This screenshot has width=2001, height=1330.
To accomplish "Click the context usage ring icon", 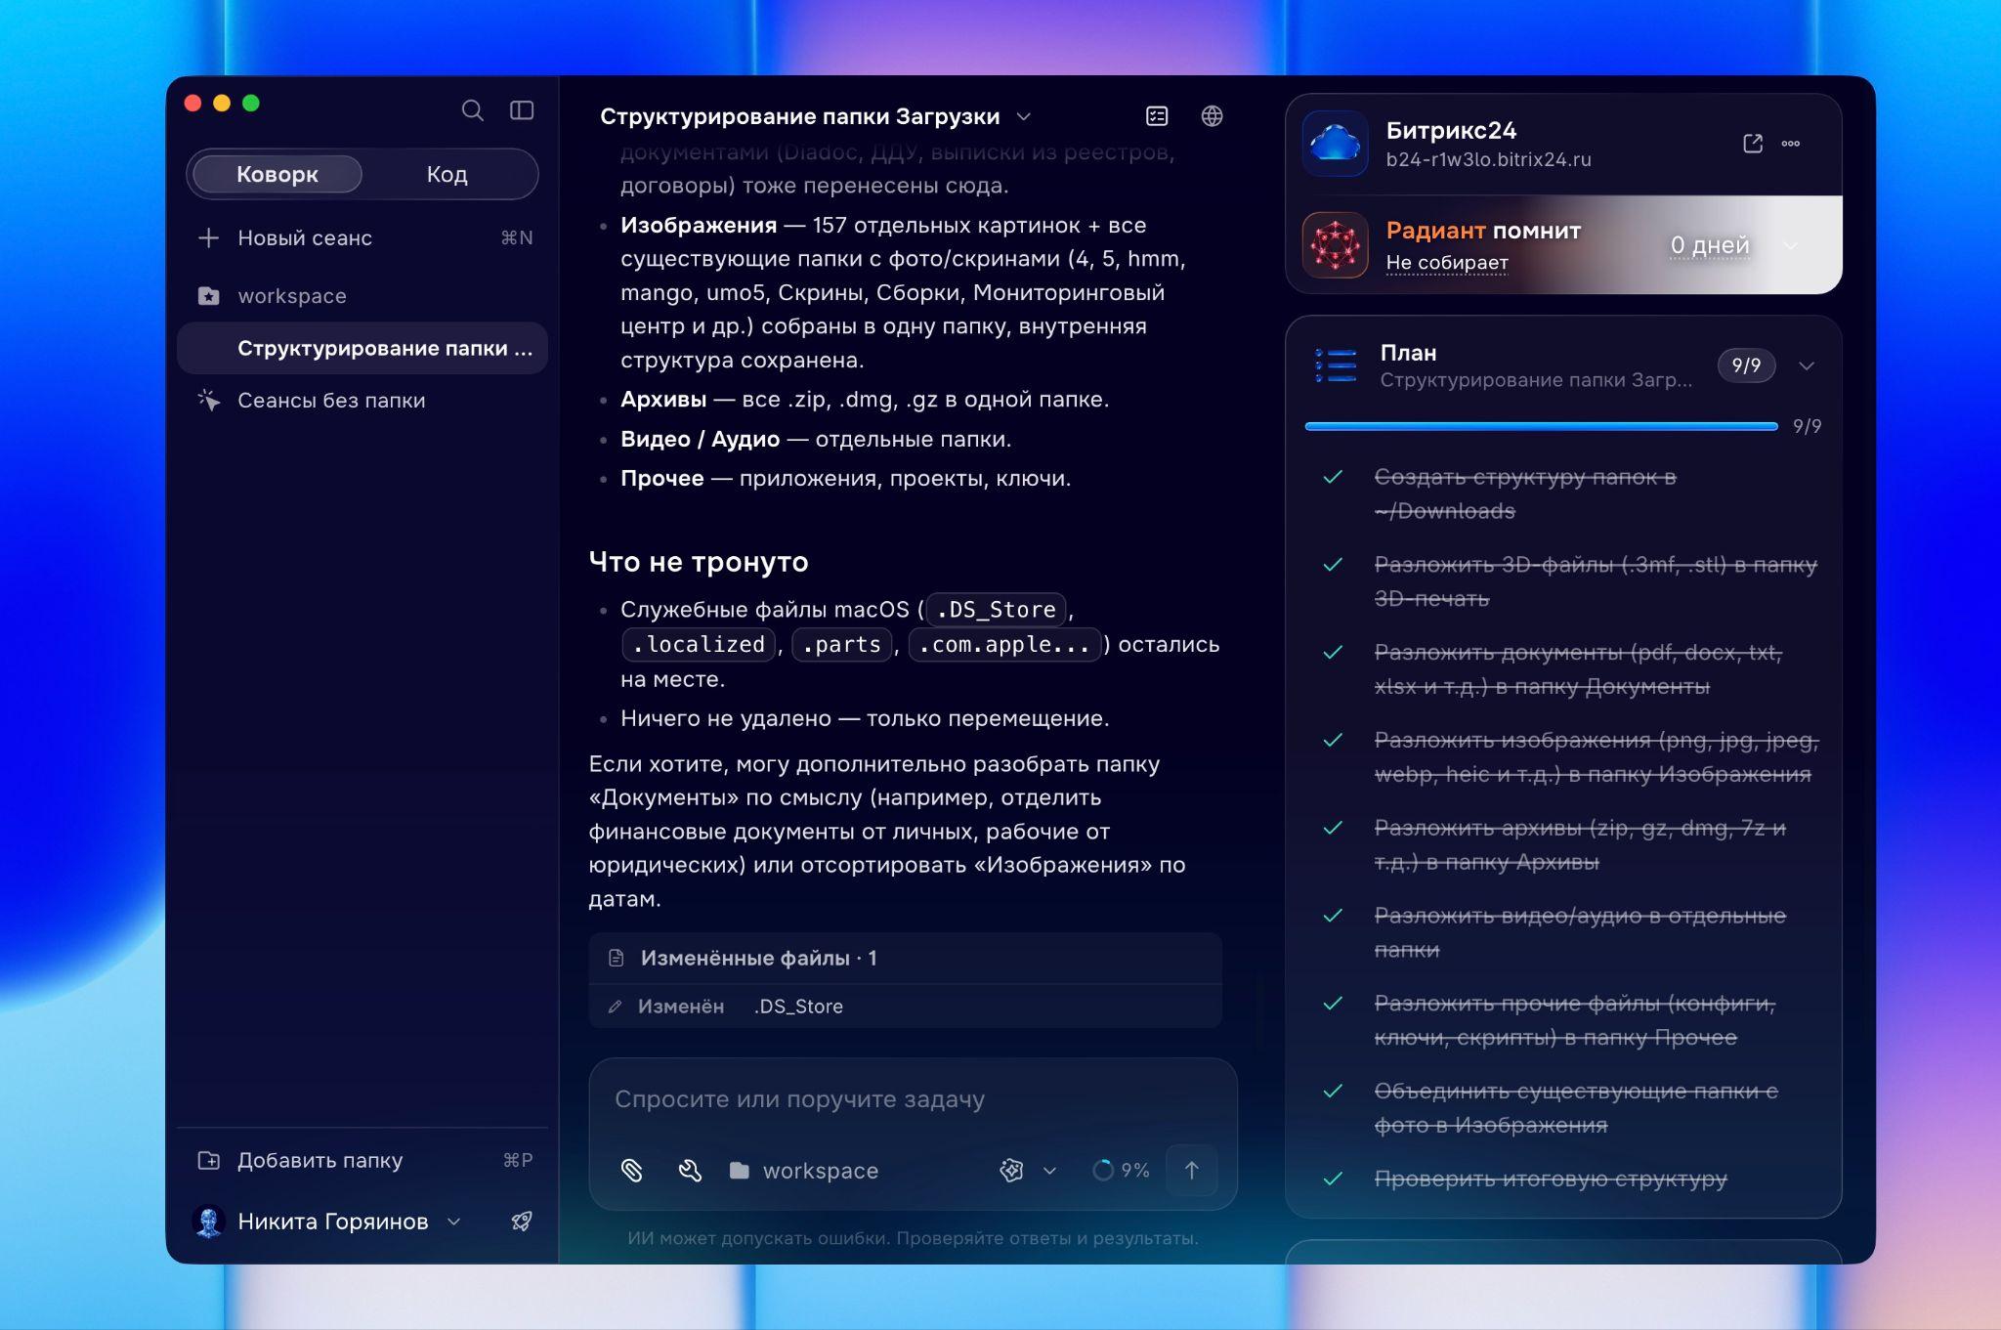I will point(1103,1170).
